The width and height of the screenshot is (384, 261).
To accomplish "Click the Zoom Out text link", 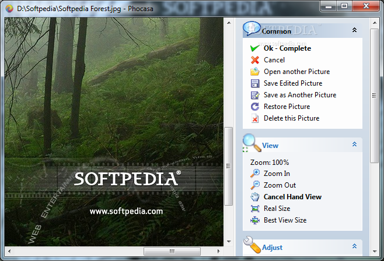I will pyautogui.click(x=280, y=185).
